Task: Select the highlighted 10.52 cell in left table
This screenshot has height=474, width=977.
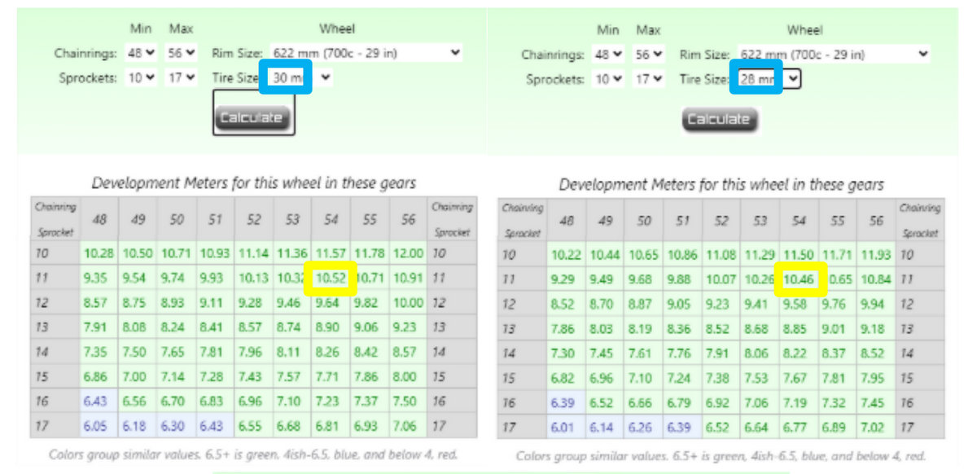Action: point(331,278)
